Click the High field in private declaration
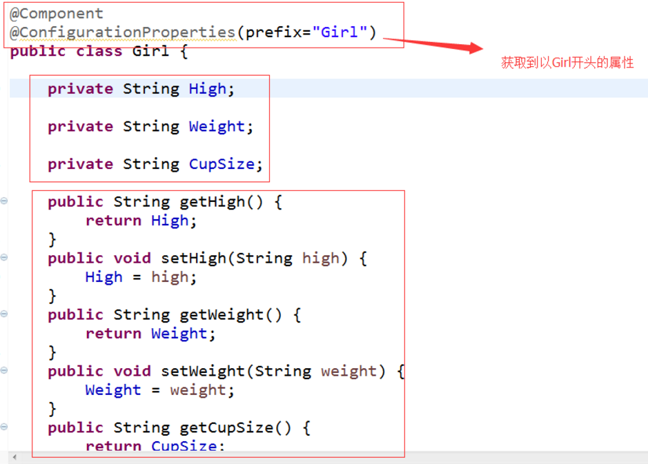Viewport: 648px width, 466px height. 208,89
